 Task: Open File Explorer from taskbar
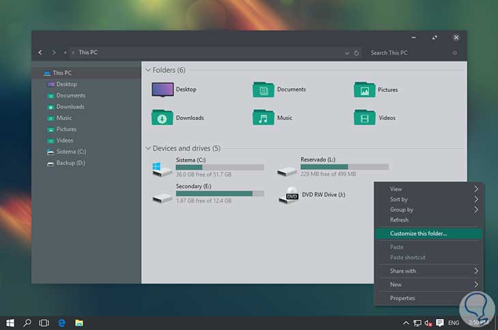pyautogui.click(x=79, y=323)
